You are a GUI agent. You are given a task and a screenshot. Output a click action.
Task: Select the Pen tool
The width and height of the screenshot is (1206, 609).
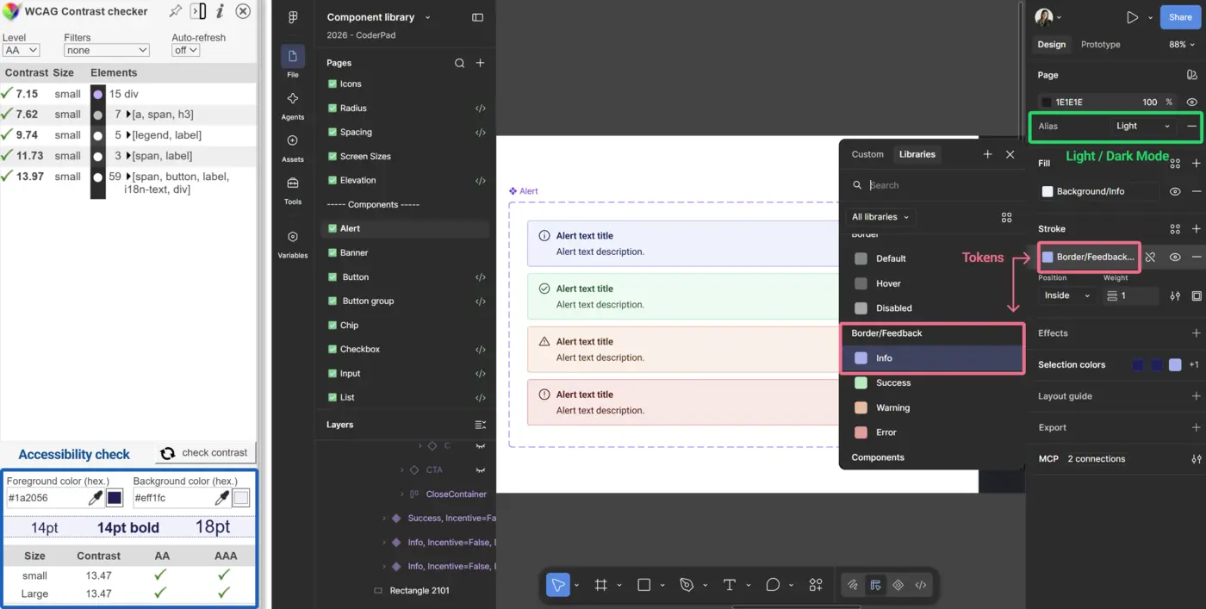(x=687, y=585)
